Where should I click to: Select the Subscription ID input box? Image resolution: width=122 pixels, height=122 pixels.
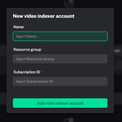(60, 81)
